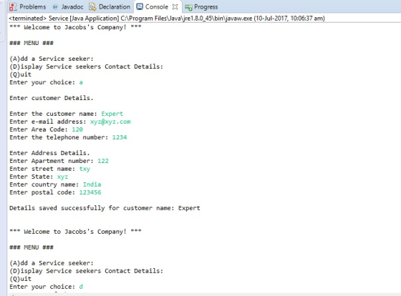This screenshot has width=401, height=296.
Task: Click the Area Code value '120'
Action: pyautogui.click(x=77, y=129)
